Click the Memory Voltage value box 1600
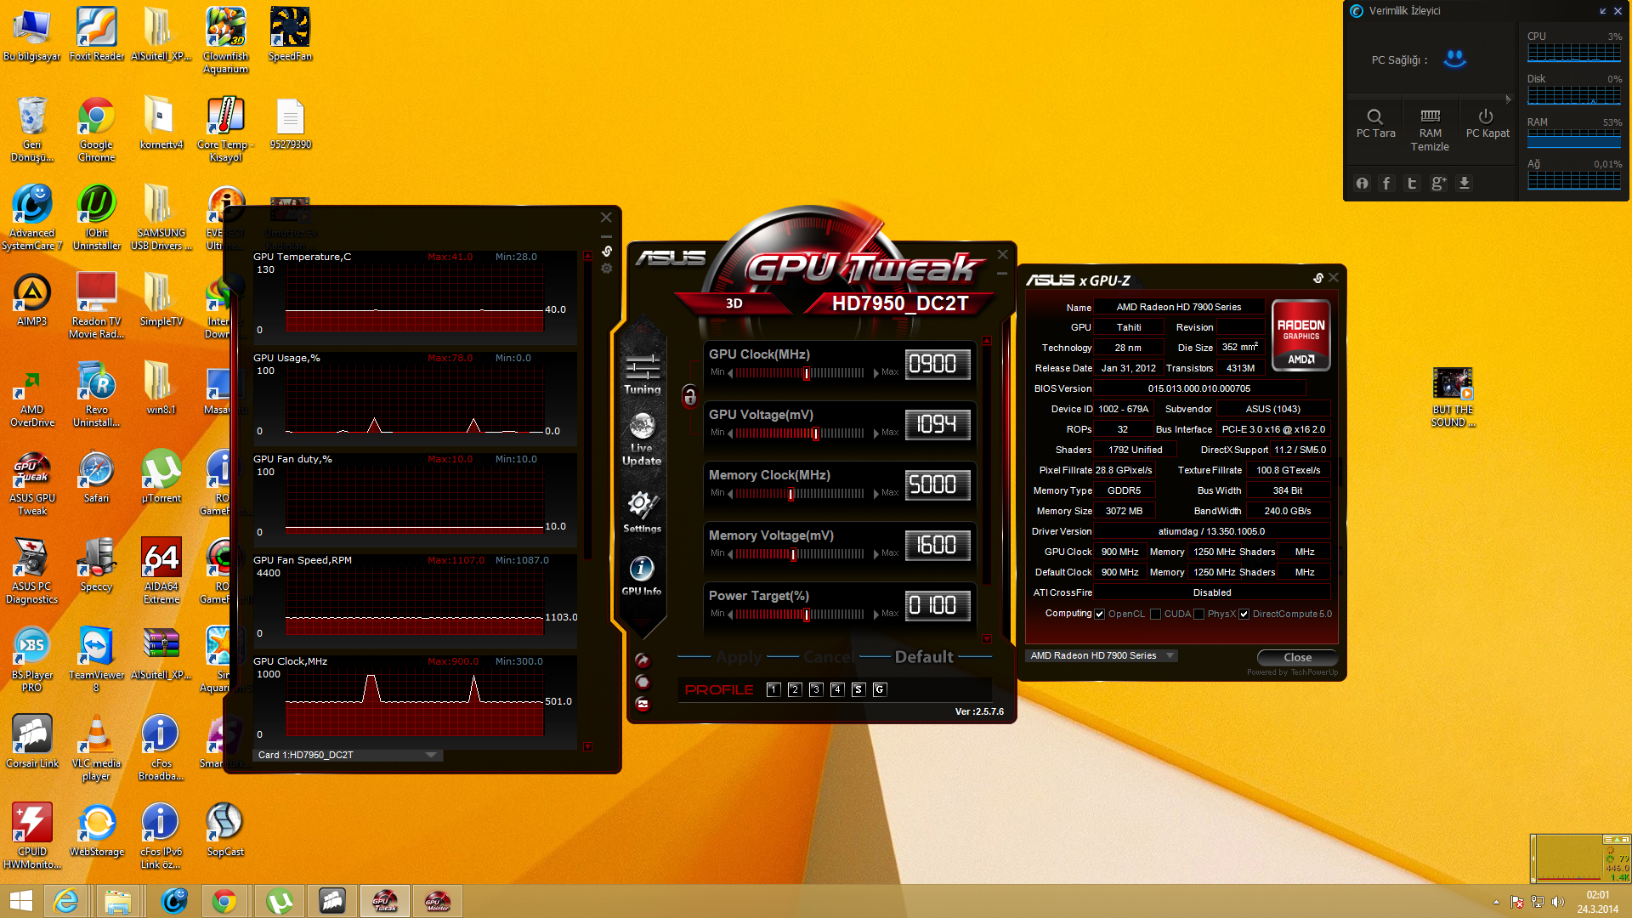This screenshot has width=1632, height=918. (938, 546)
